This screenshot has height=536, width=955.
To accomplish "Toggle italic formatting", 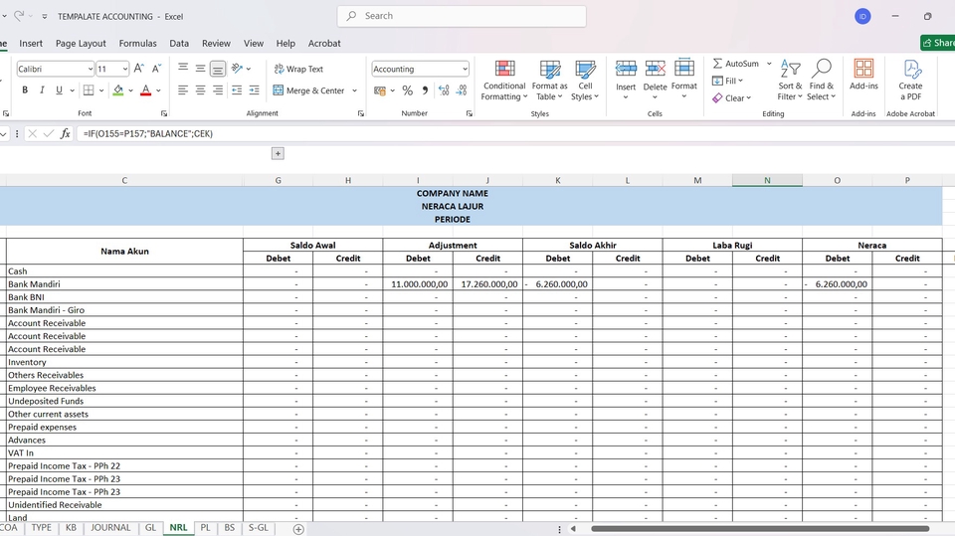I will click(x=42, y=90).
